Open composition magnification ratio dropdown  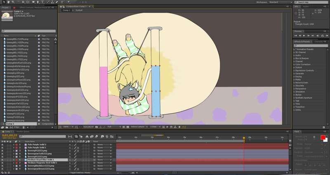tap(68, 127)
